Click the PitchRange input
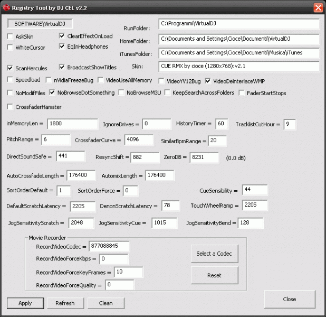 (x=56, y=139)
